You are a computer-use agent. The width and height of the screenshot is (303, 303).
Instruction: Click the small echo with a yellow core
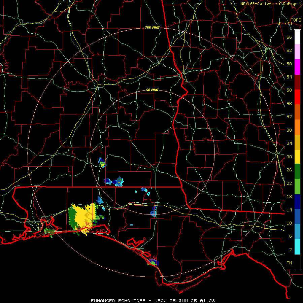pyautogui.click(x=102, y=163)
